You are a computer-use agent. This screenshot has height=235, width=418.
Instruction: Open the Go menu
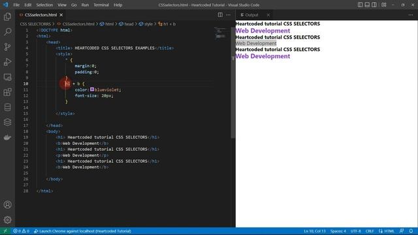coord(74,5)
